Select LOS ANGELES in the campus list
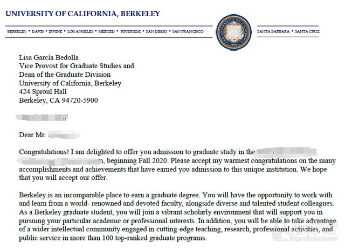The image size is (345, 248). (x=81, y=31)
